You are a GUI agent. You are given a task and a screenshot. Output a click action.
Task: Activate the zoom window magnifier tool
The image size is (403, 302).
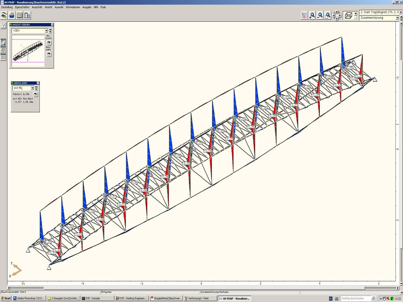pyautogui.click(x=328, y=16)
